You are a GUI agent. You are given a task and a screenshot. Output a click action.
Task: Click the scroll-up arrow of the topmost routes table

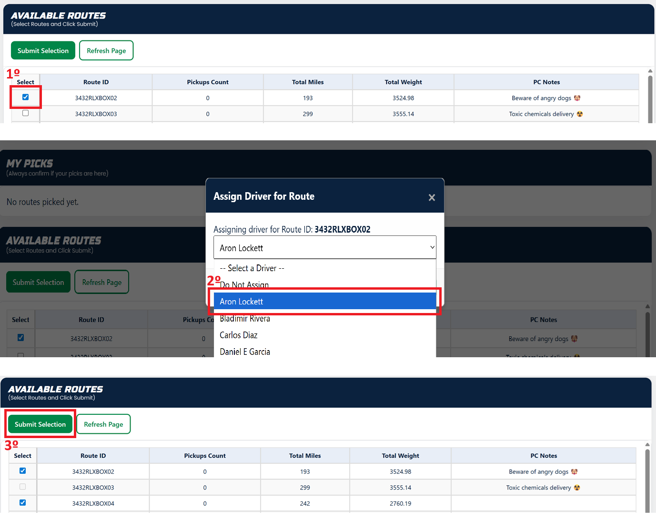tap(650, 71)
